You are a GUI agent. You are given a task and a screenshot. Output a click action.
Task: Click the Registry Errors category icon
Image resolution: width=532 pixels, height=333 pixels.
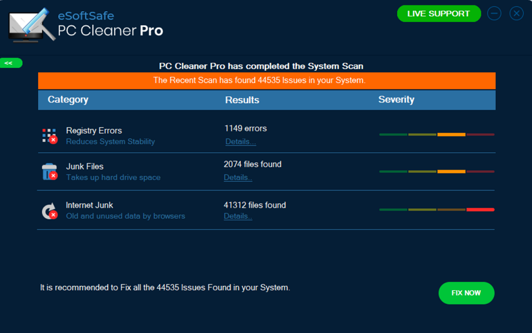49,135
